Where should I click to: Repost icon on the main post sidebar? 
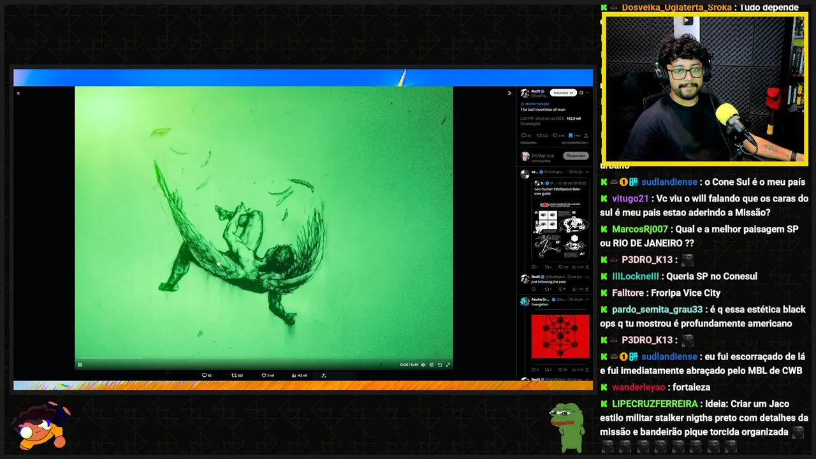(x=539, y=135)
